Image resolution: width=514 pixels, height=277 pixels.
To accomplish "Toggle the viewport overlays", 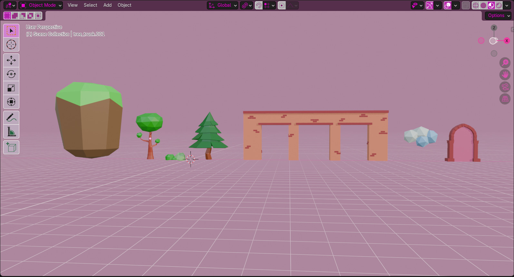I will [x=448, y=5].
